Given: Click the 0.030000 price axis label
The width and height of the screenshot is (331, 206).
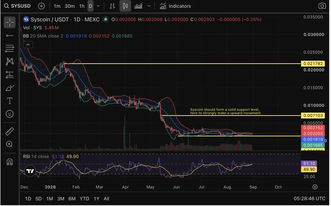Looking at the screenshot, I should click(x=314, y=35).
